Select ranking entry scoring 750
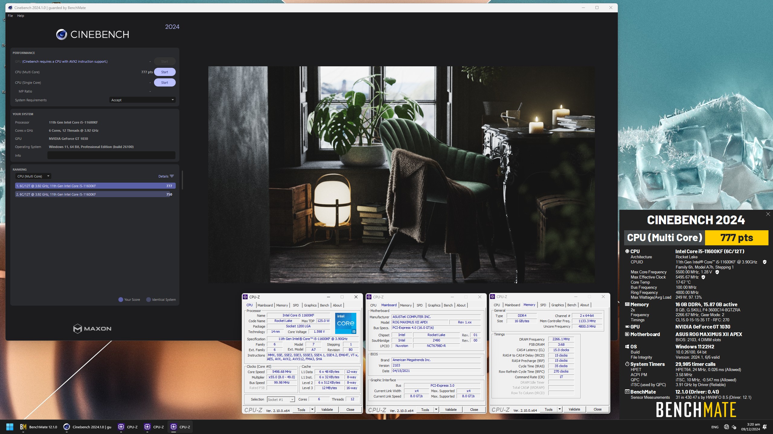773x434 pixels. [95, 194]
